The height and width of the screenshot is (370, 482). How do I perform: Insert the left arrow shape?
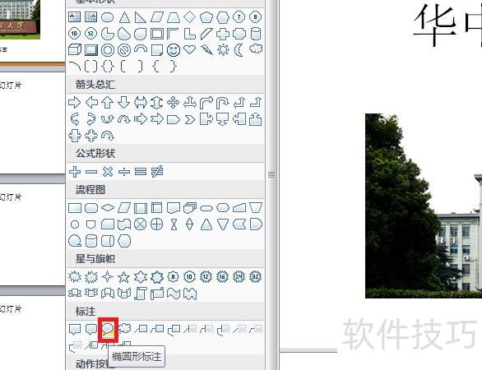click(91, 102)
